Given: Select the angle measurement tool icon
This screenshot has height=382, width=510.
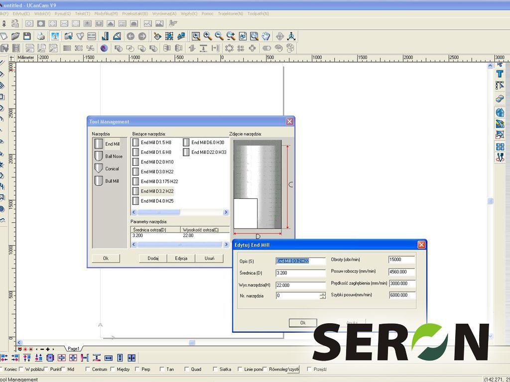Looking at the screenshot, I should (116, 36).
